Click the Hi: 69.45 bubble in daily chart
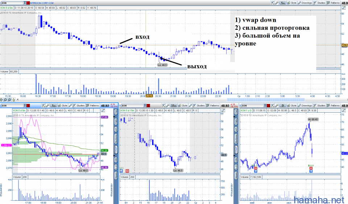Screen dimensions: 348x204 pos(313,120)
